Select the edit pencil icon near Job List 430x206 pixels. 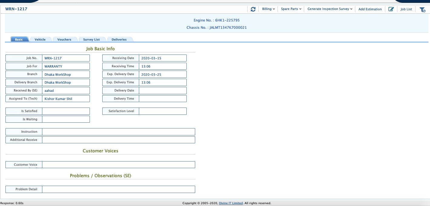[x=391, y=9]
